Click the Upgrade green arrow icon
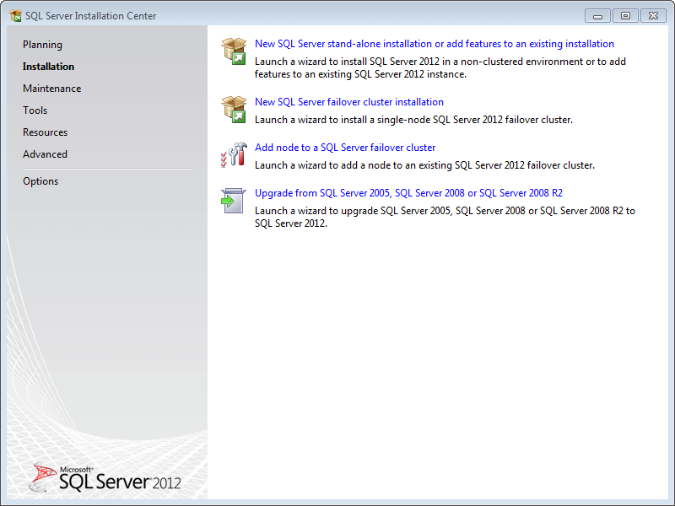 click(234, 201)
